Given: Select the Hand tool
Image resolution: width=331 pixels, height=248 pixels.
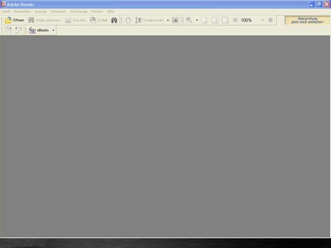Looking at the screenshot, I should 128,21.
